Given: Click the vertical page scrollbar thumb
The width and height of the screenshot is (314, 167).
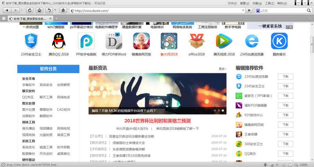Looking at the screenshot, I should pyautogui.click(x=312, y=44).
